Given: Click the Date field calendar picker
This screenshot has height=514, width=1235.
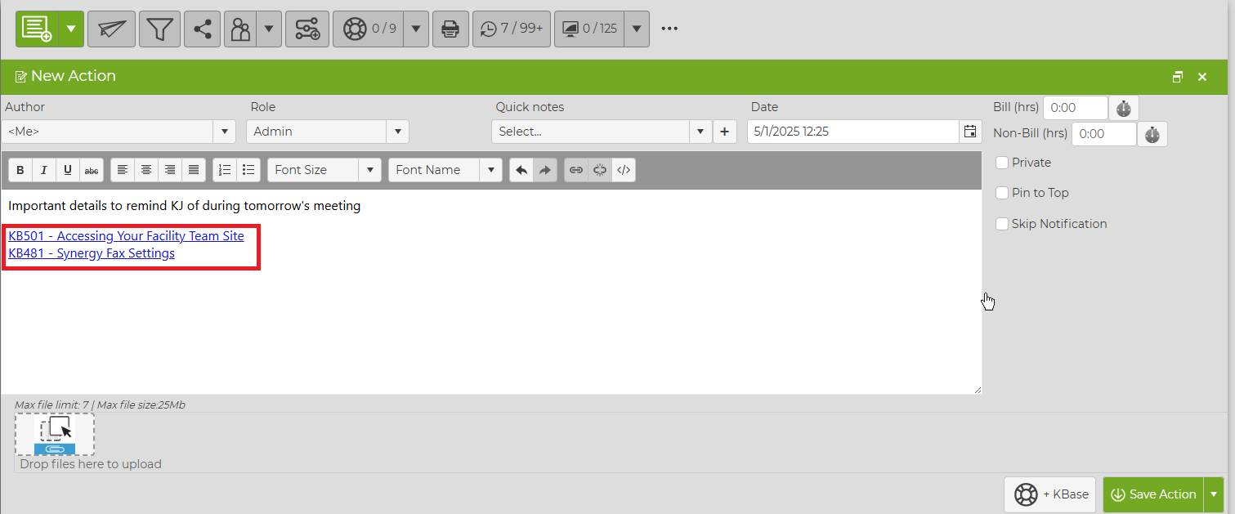Looking at the screenshot, I should (970, 132).
